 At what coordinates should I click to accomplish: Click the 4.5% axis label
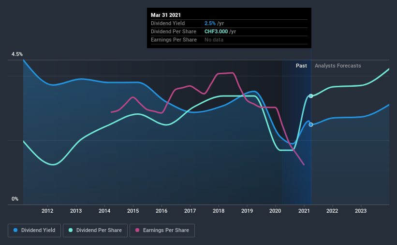17,54
